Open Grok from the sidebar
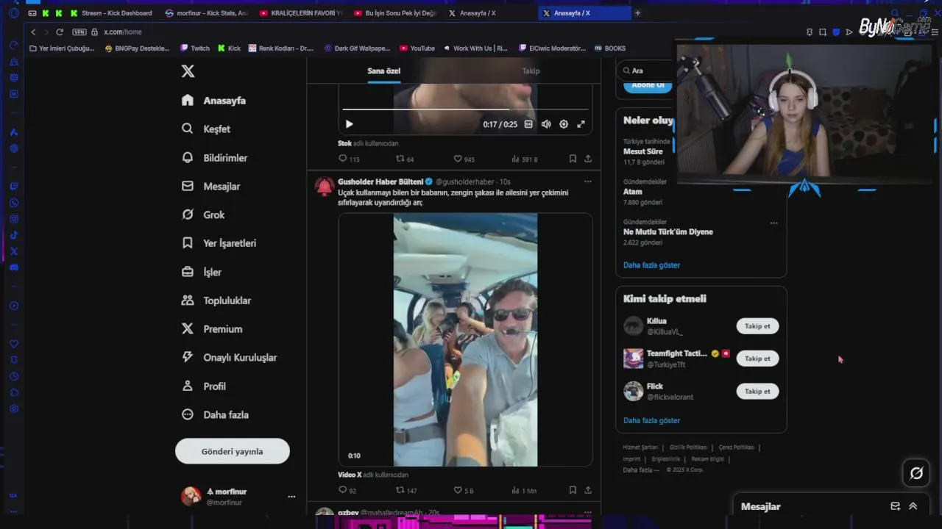The image size is (942, 529). pyautogui.click(x=203, y=215)
